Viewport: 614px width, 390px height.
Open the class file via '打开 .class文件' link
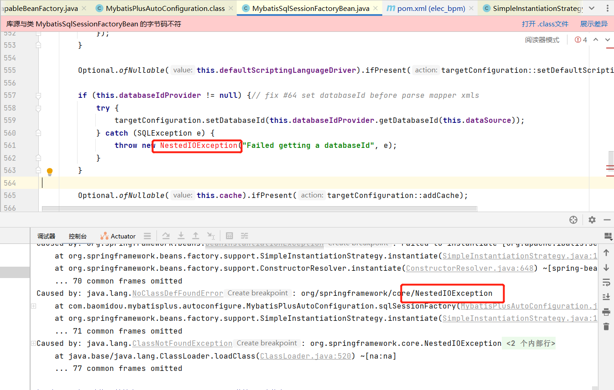click(545, 23)
